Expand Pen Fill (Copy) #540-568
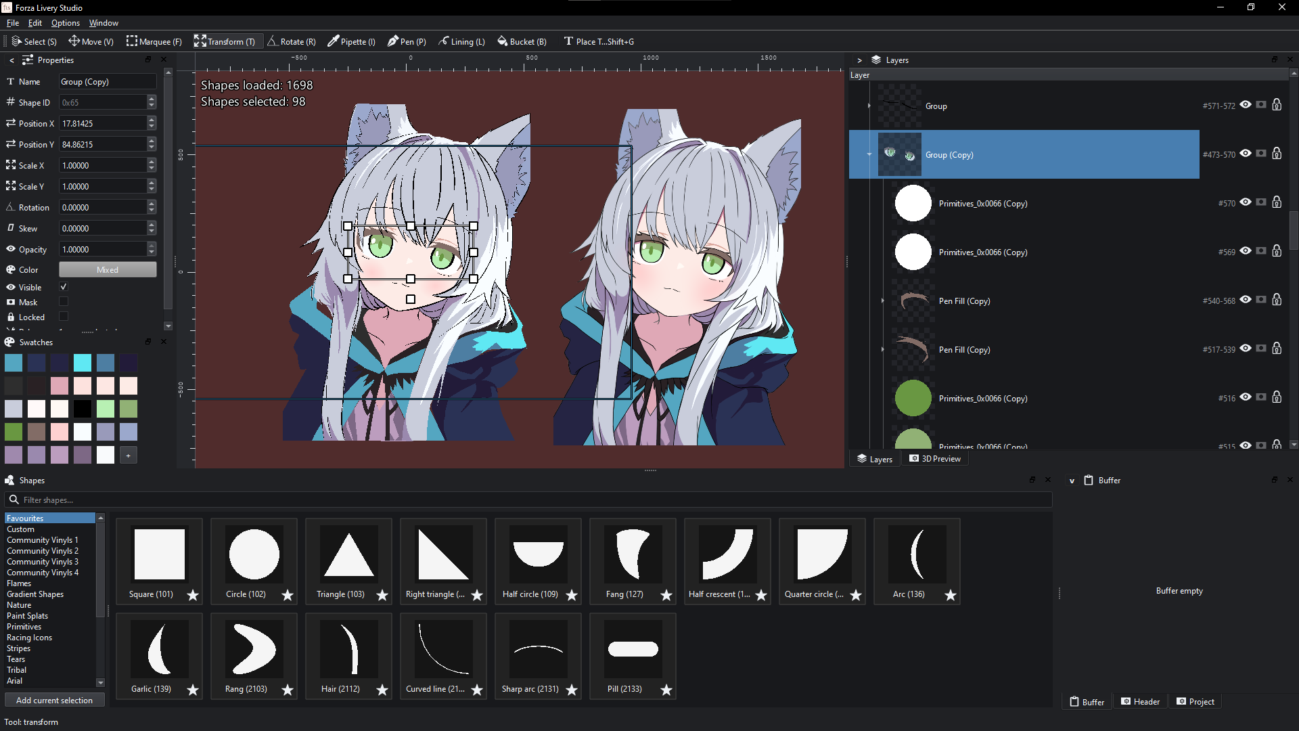1299x731 pixels. tap(883, 301)
